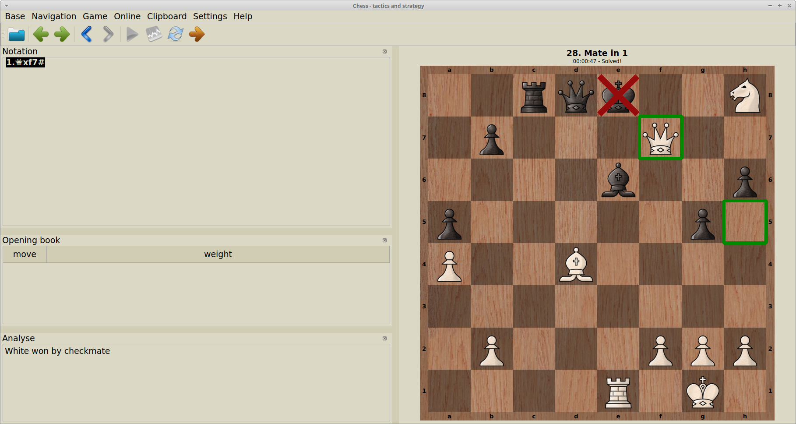Screen dimensions: 796x424
Task: Step forward one move with gray chevron
Action: click(x=108, y=34)
